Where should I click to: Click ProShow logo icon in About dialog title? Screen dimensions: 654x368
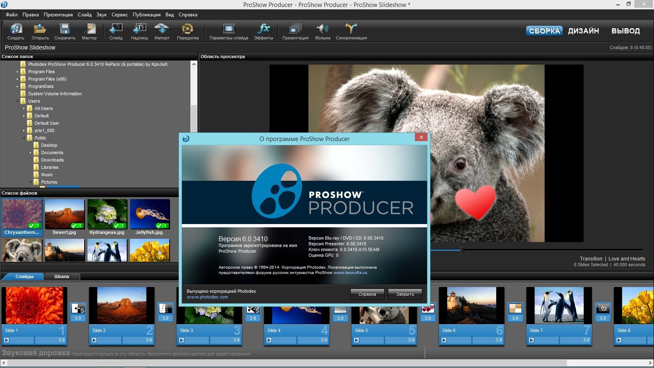186,139
